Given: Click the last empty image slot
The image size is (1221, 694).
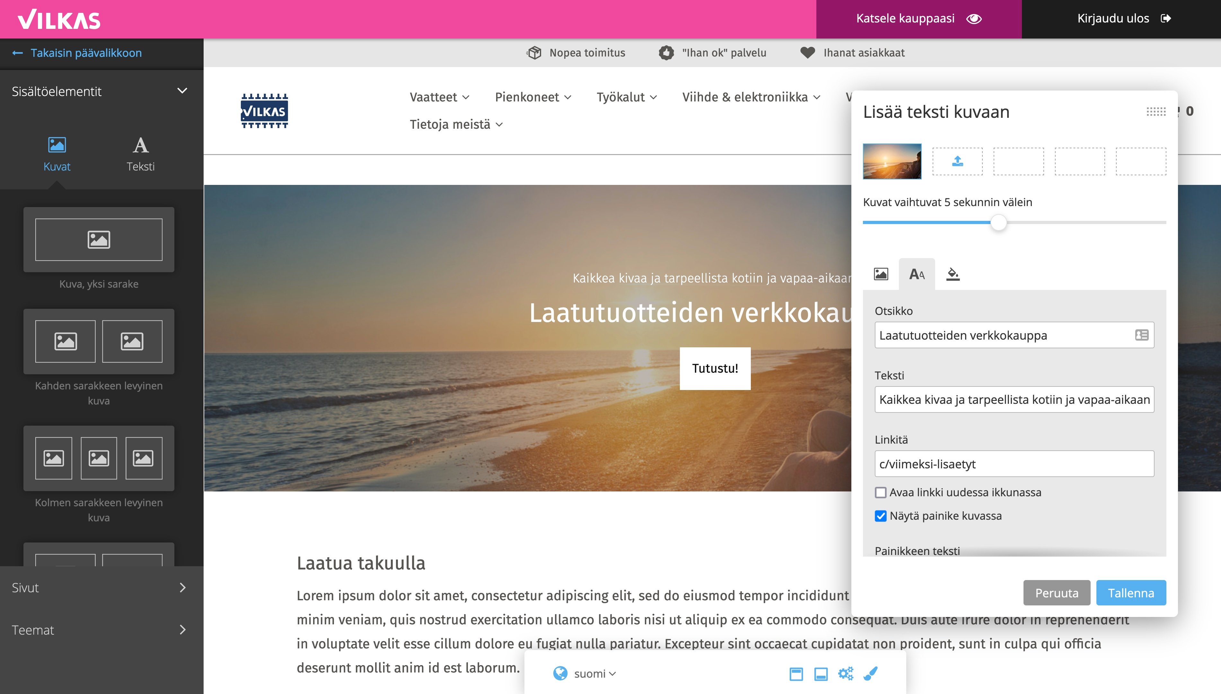Looking at the screenshot, I should pos(1141,161).
